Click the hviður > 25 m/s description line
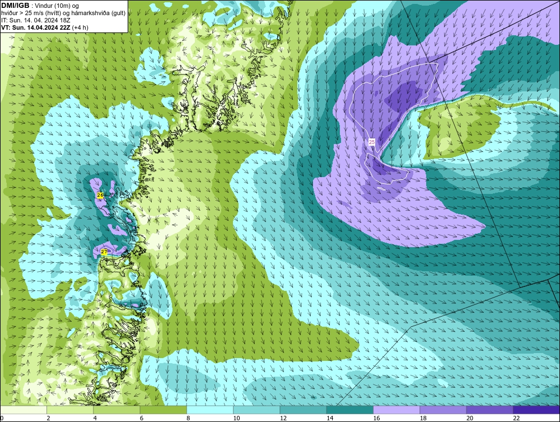Screen dimensions: 560x422 pyautogui.click(x=63, y=13)
